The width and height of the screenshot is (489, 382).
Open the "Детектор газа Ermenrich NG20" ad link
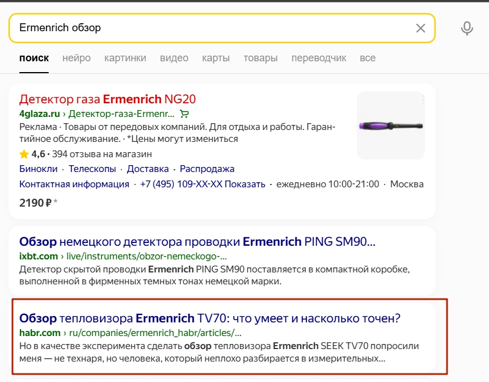click(x=108, y=99)
